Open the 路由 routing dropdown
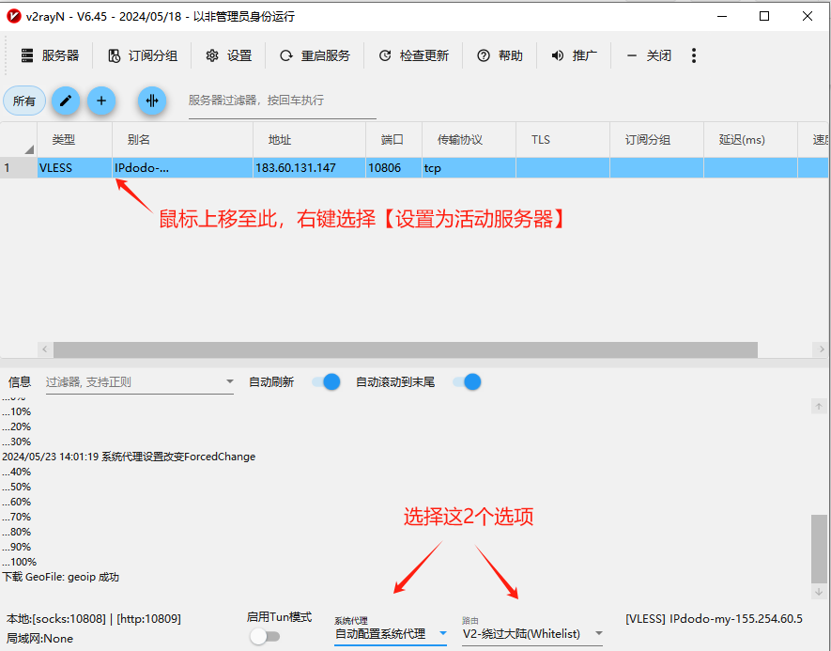The image size is (831, 651). (532, 633)
